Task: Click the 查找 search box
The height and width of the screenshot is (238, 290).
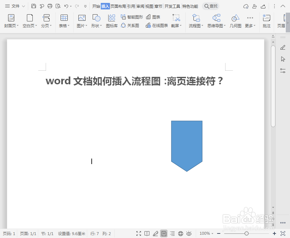Action: (211, 6)
